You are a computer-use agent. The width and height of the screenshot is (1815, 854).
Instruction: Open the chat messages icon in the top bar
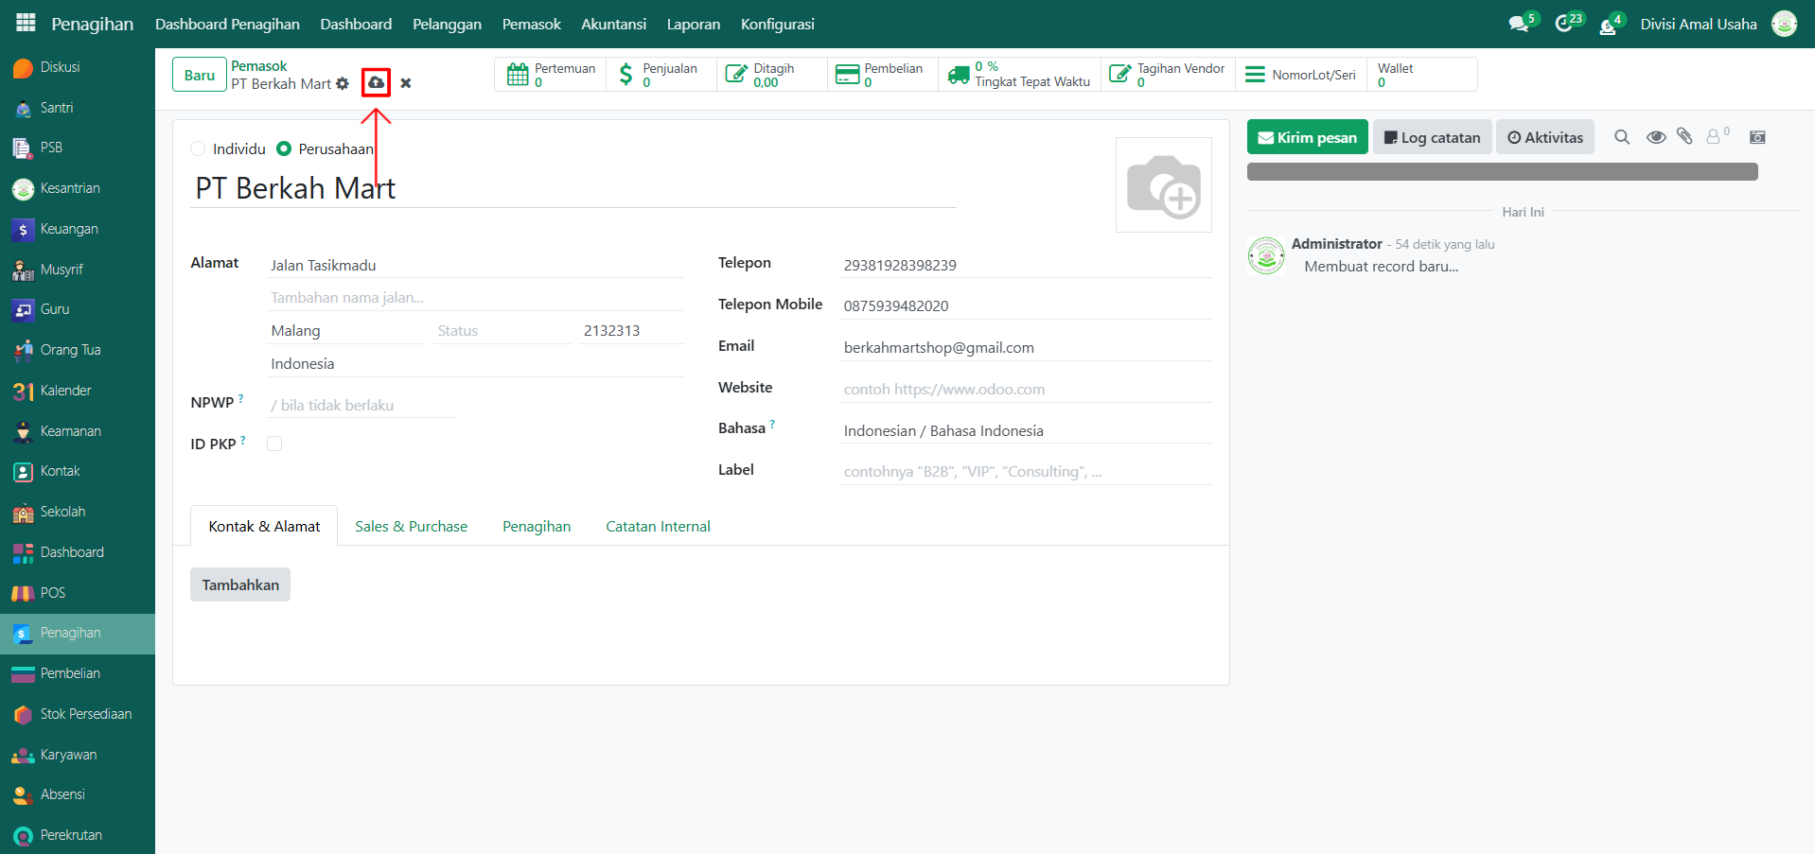[x=1519, y=24]
